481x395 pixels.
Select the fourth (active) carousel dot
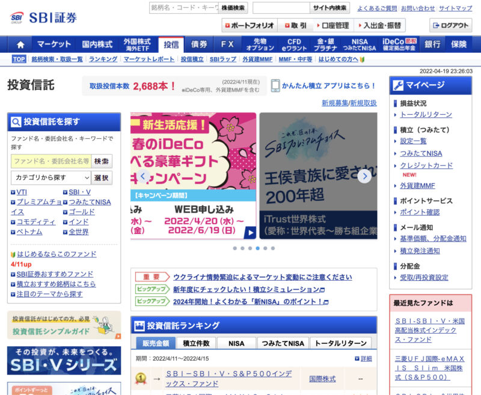pyautogui.click(x=258, y=248)
